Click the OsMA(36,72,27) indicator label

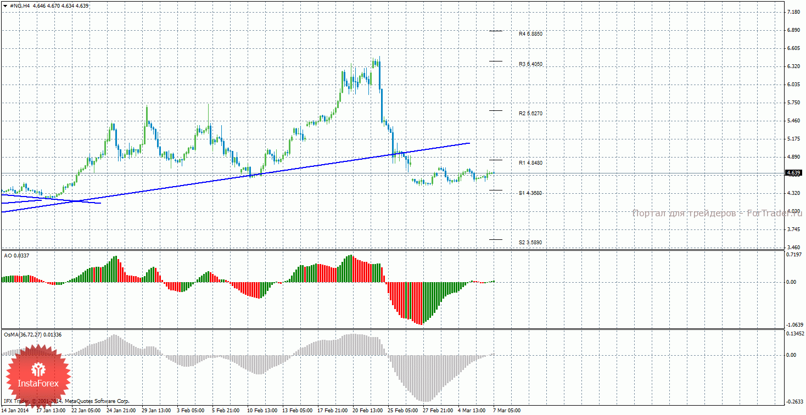(x=32, y=334)
